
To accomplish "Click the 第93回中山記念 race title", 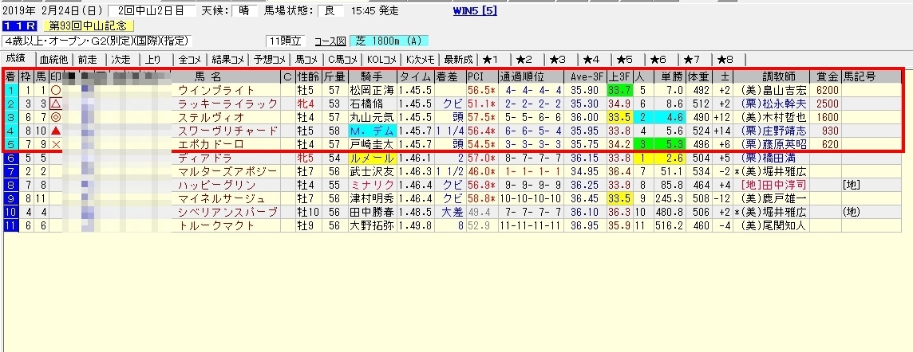I will tap(89, 26).
